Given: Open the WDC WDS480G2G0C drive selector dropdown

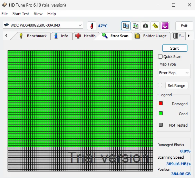Looking at the screenshot, I should coord(43,25).
